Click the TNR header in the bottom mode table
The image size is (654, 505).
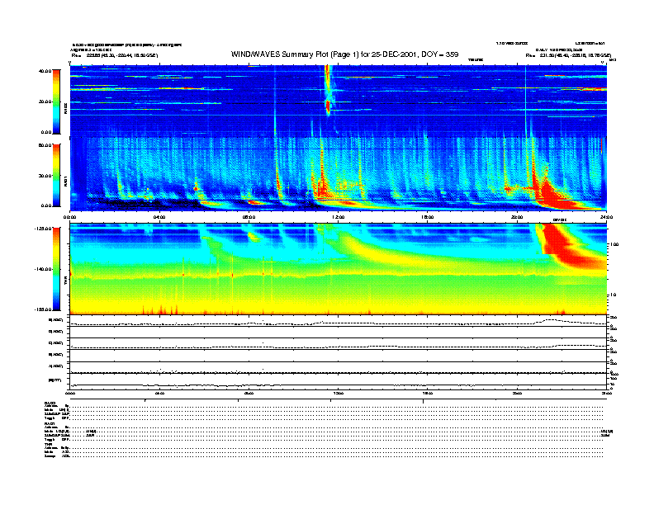(x=48, y=444)
